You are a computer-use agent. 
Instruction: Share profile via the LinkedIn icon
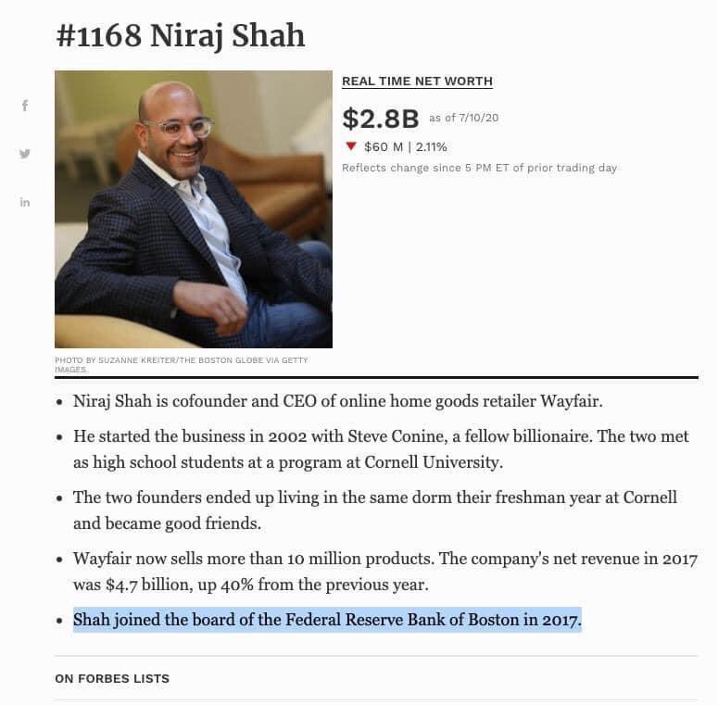coord(25,202)
